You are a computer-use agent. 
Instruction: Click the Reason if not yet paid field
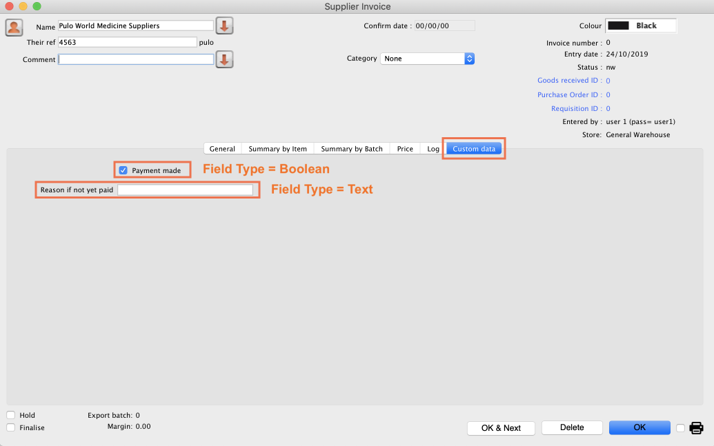click(185, 190)
